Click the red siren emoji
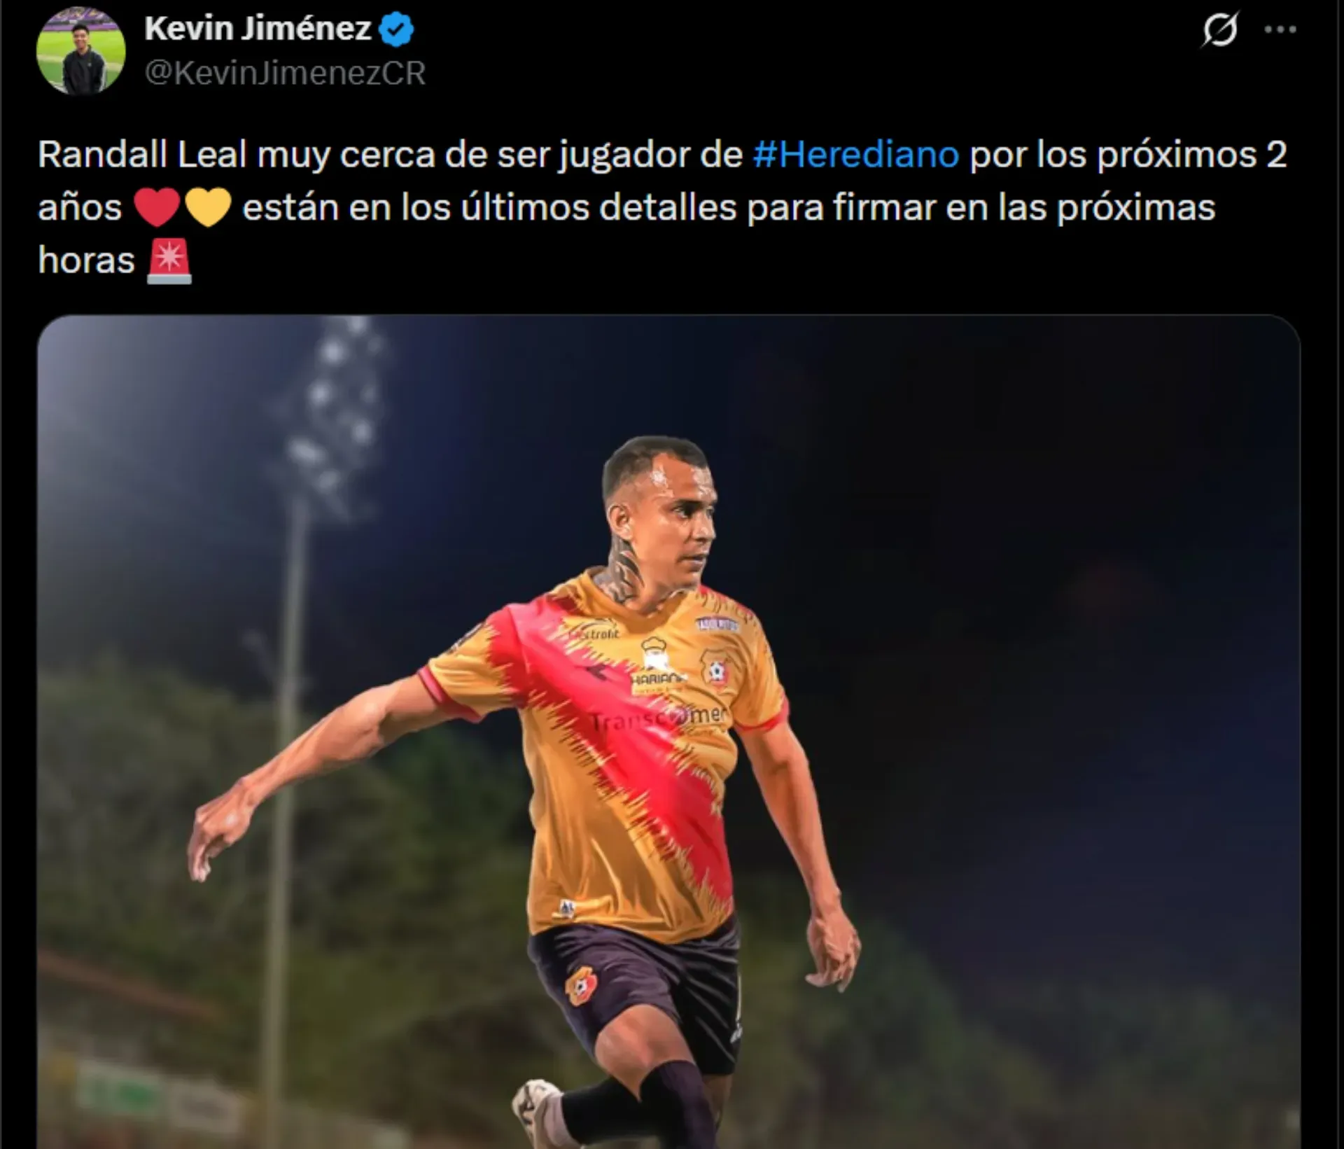The height and width of the screenshot is (1149, 1344). point(169,260)
